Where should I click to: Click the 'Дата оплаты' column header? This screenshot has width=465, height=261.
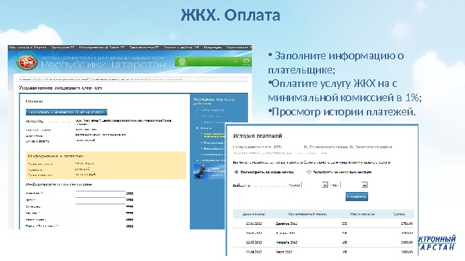(254, 214)
